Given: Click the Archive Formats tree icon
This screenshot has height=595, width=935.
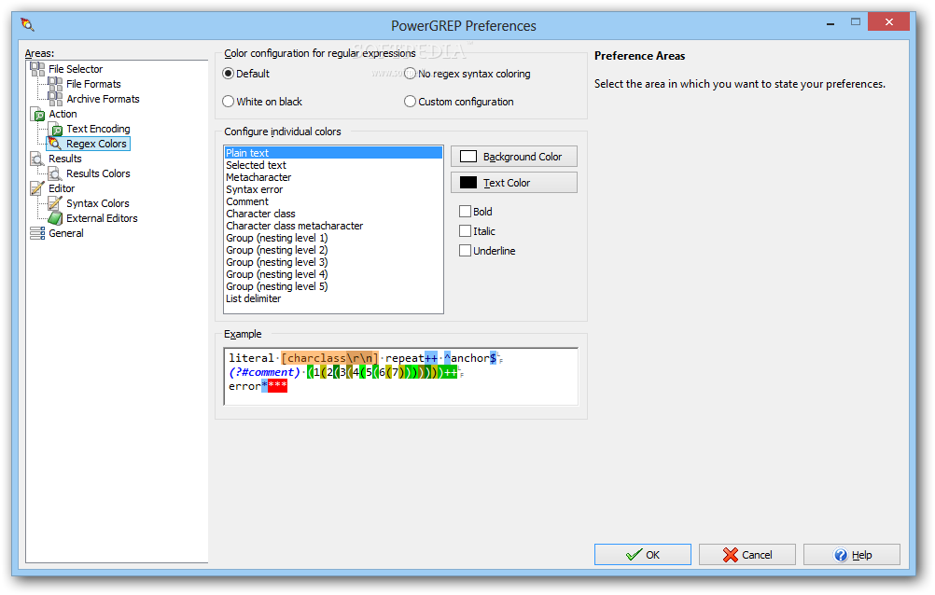Looking at the screenshot, I should (55, 99).
